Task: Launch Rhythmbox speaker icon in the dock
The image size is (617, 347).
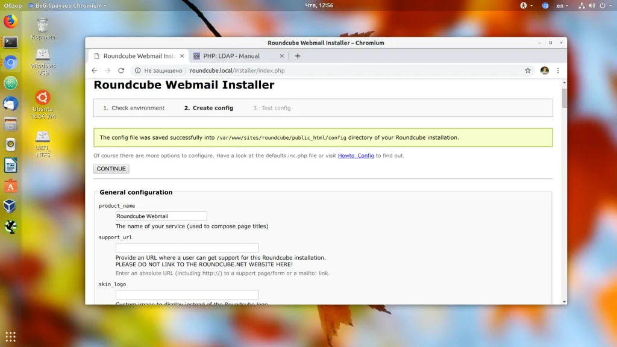Action: [11, 145]
